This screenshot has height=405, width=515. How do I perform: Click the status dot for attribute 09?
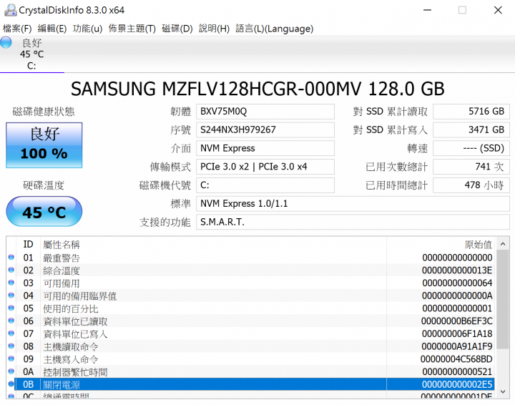point(11,358)
